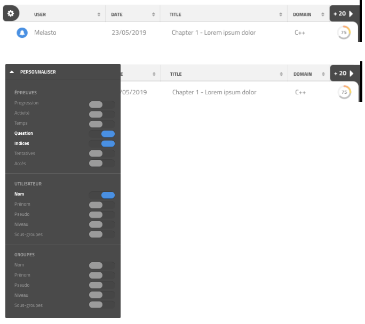The image size is (365, 324).
Task: Expand the top table's +20 columns arrow
Action: point(351,14)
